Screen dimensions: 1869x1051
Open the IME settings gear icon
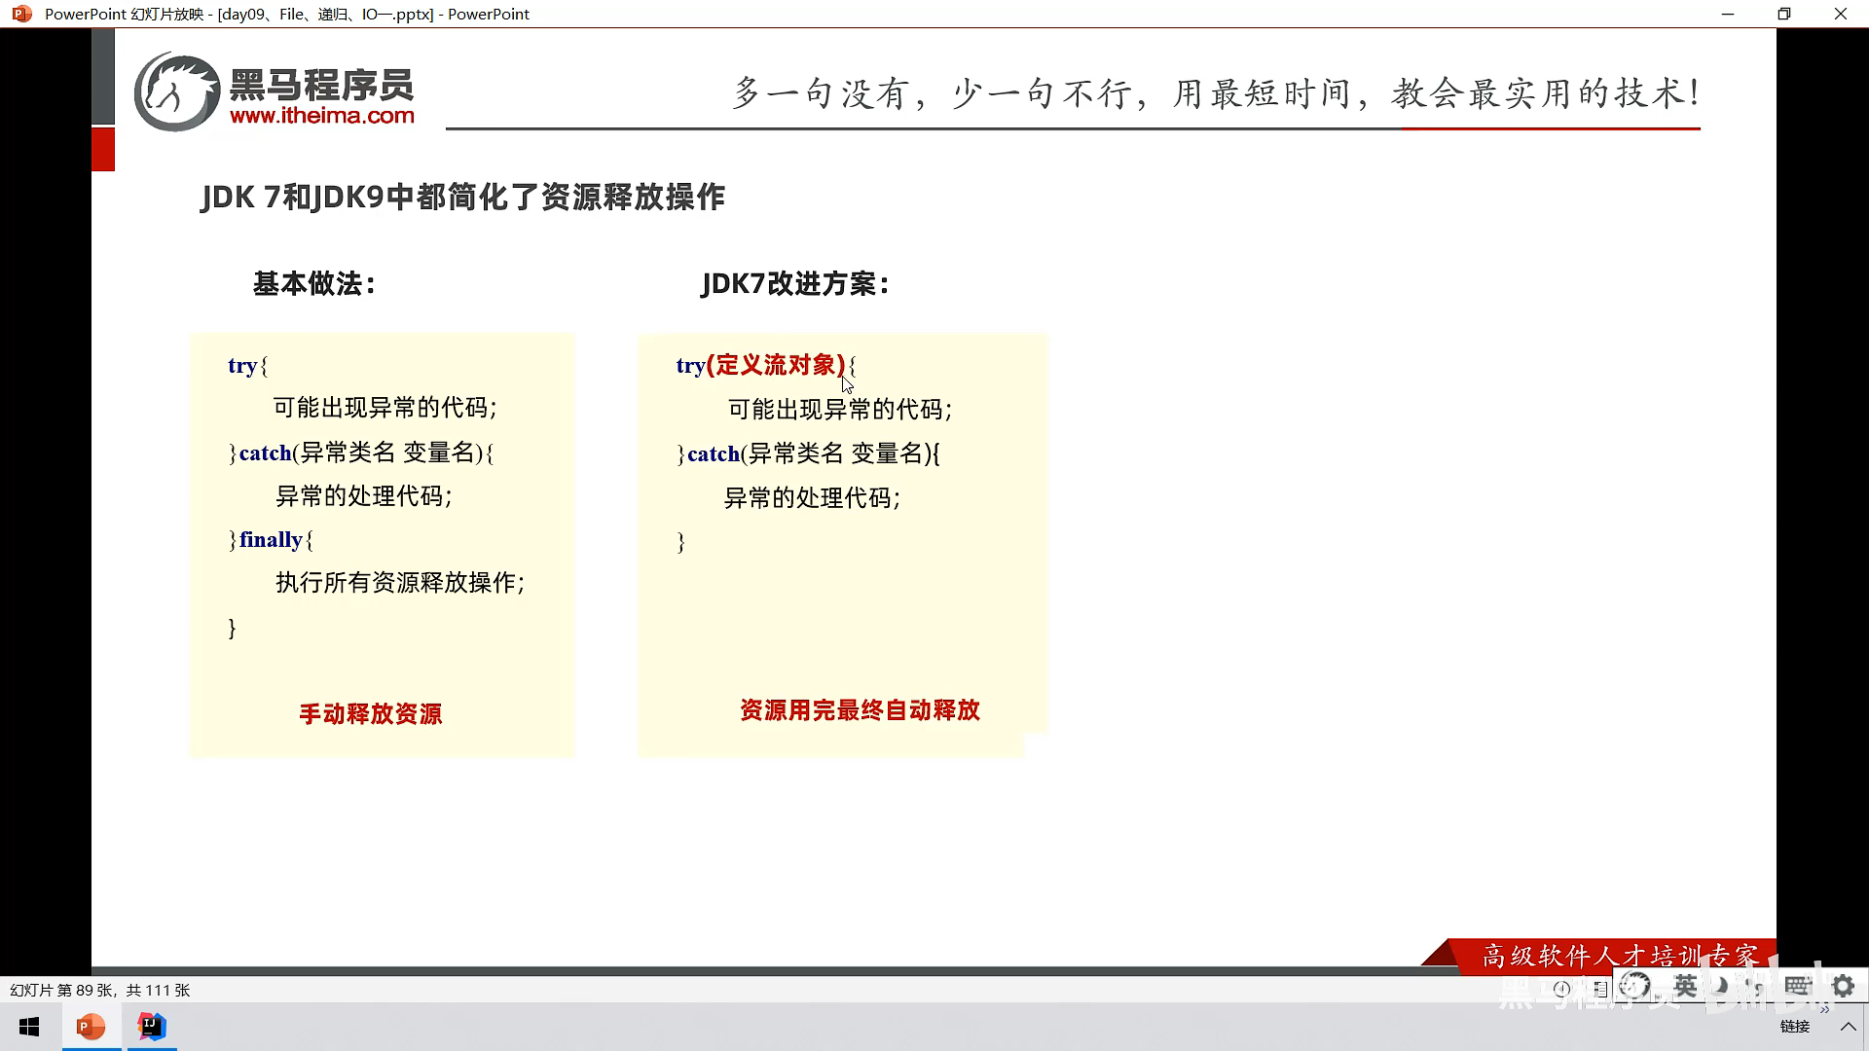pyautogui.click(x=1843, y=986)
